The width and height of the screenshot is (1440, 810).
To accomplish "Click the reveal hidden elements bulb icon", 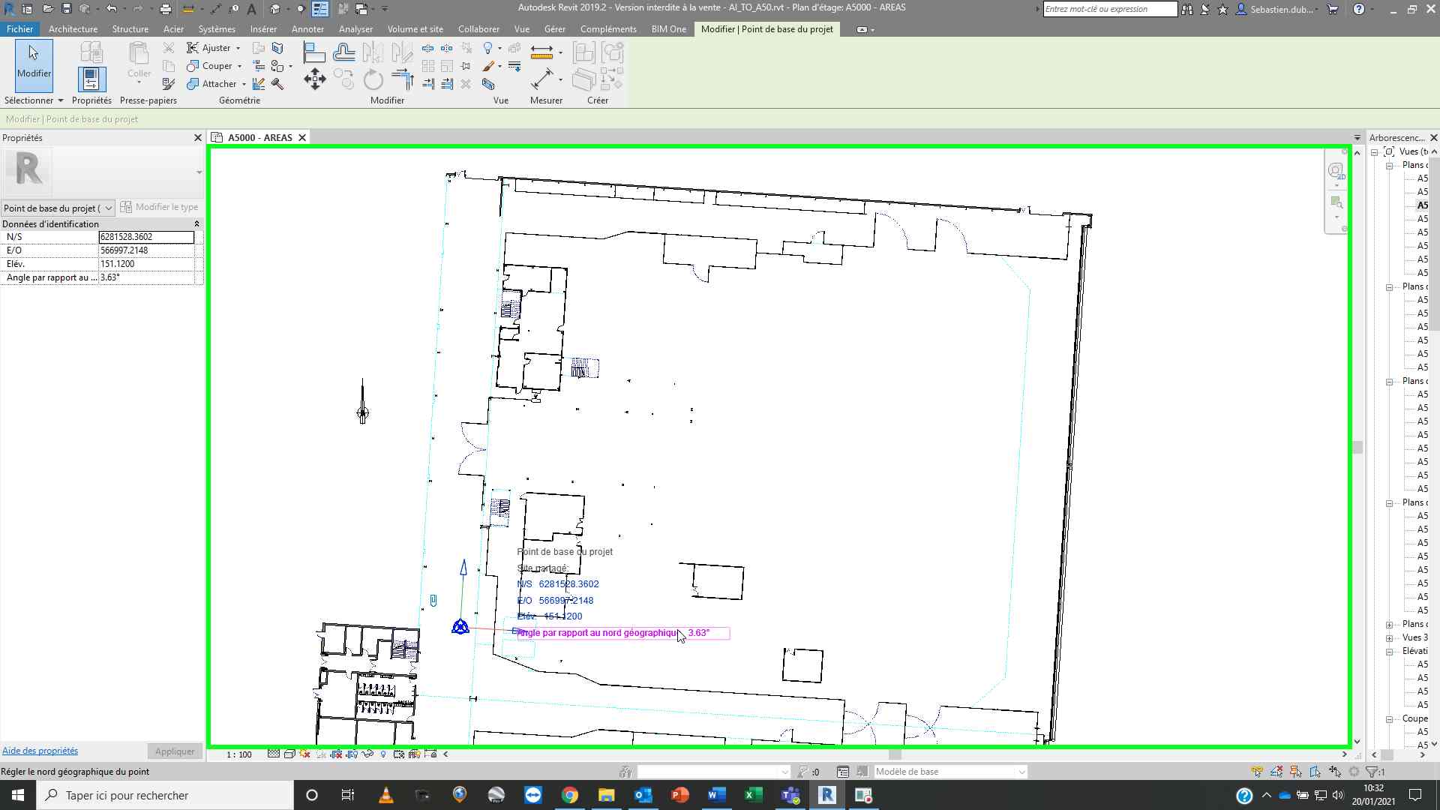I will click(383, 754).
